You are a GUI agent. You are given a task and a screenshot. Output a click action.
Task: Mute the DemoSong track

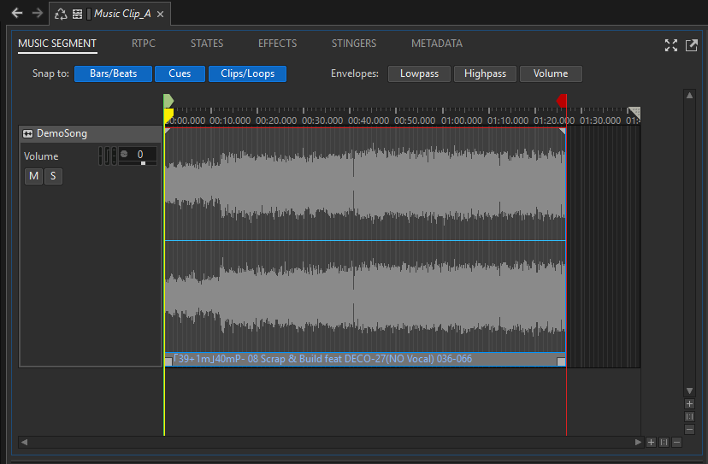pos(34,176)
